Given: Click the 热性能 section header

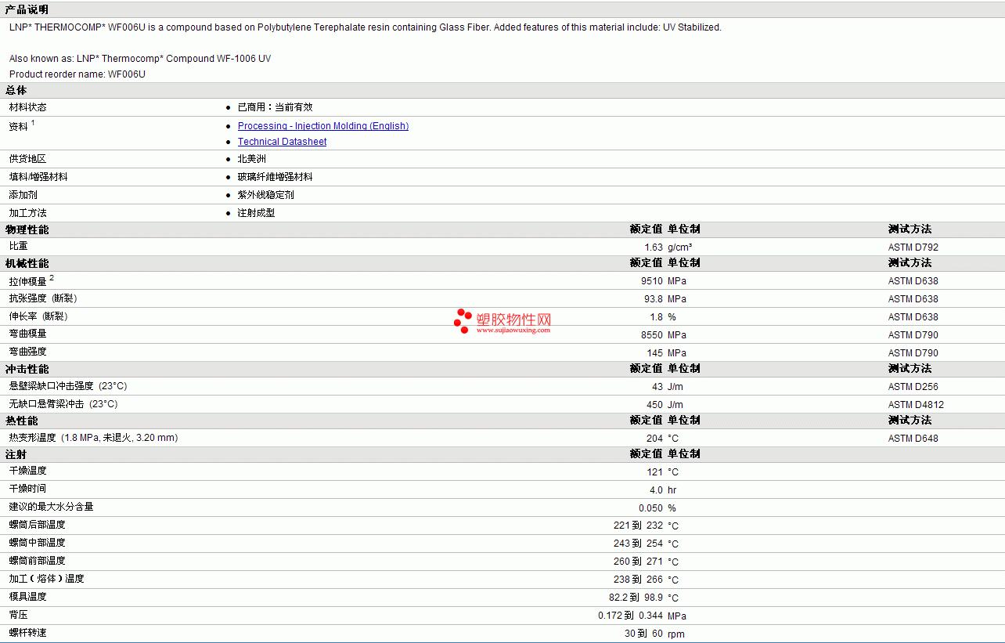Looking at the screenshot, I should pos(22,421).
